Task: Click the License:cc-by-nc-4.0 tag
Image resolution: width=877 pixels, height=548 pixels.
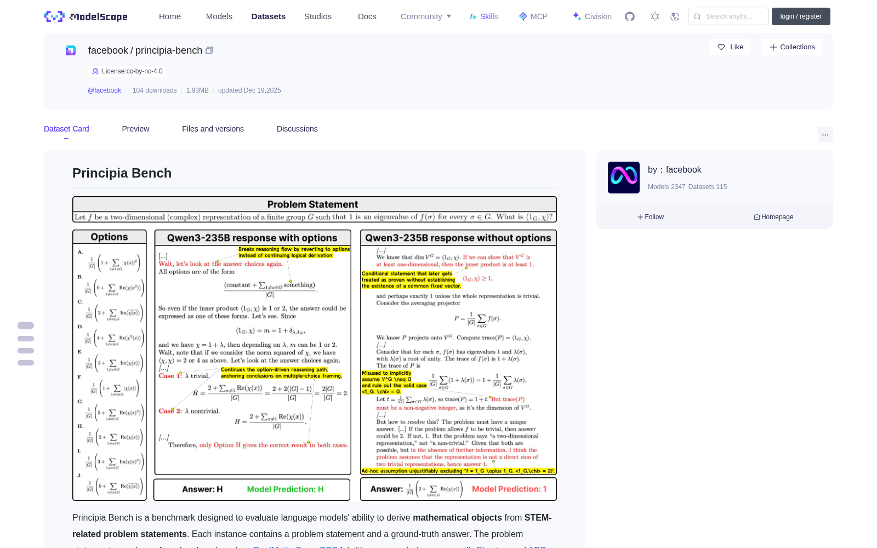Action: point(127,71)
